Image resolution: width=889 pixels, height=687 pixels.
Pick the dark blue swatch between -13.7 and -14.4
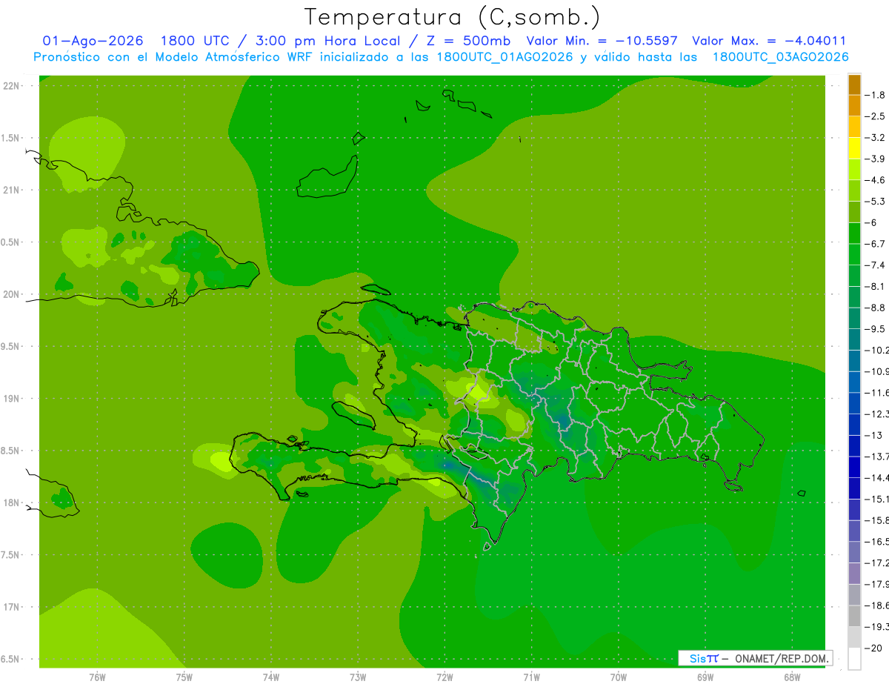[854, 467]
